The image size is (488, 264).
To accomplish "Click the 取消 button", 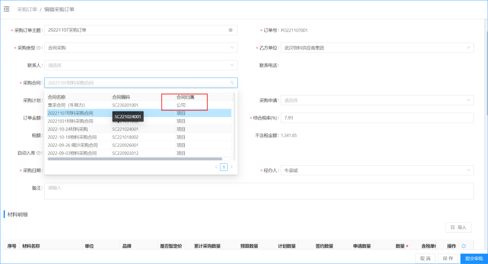I will point(426,259).
